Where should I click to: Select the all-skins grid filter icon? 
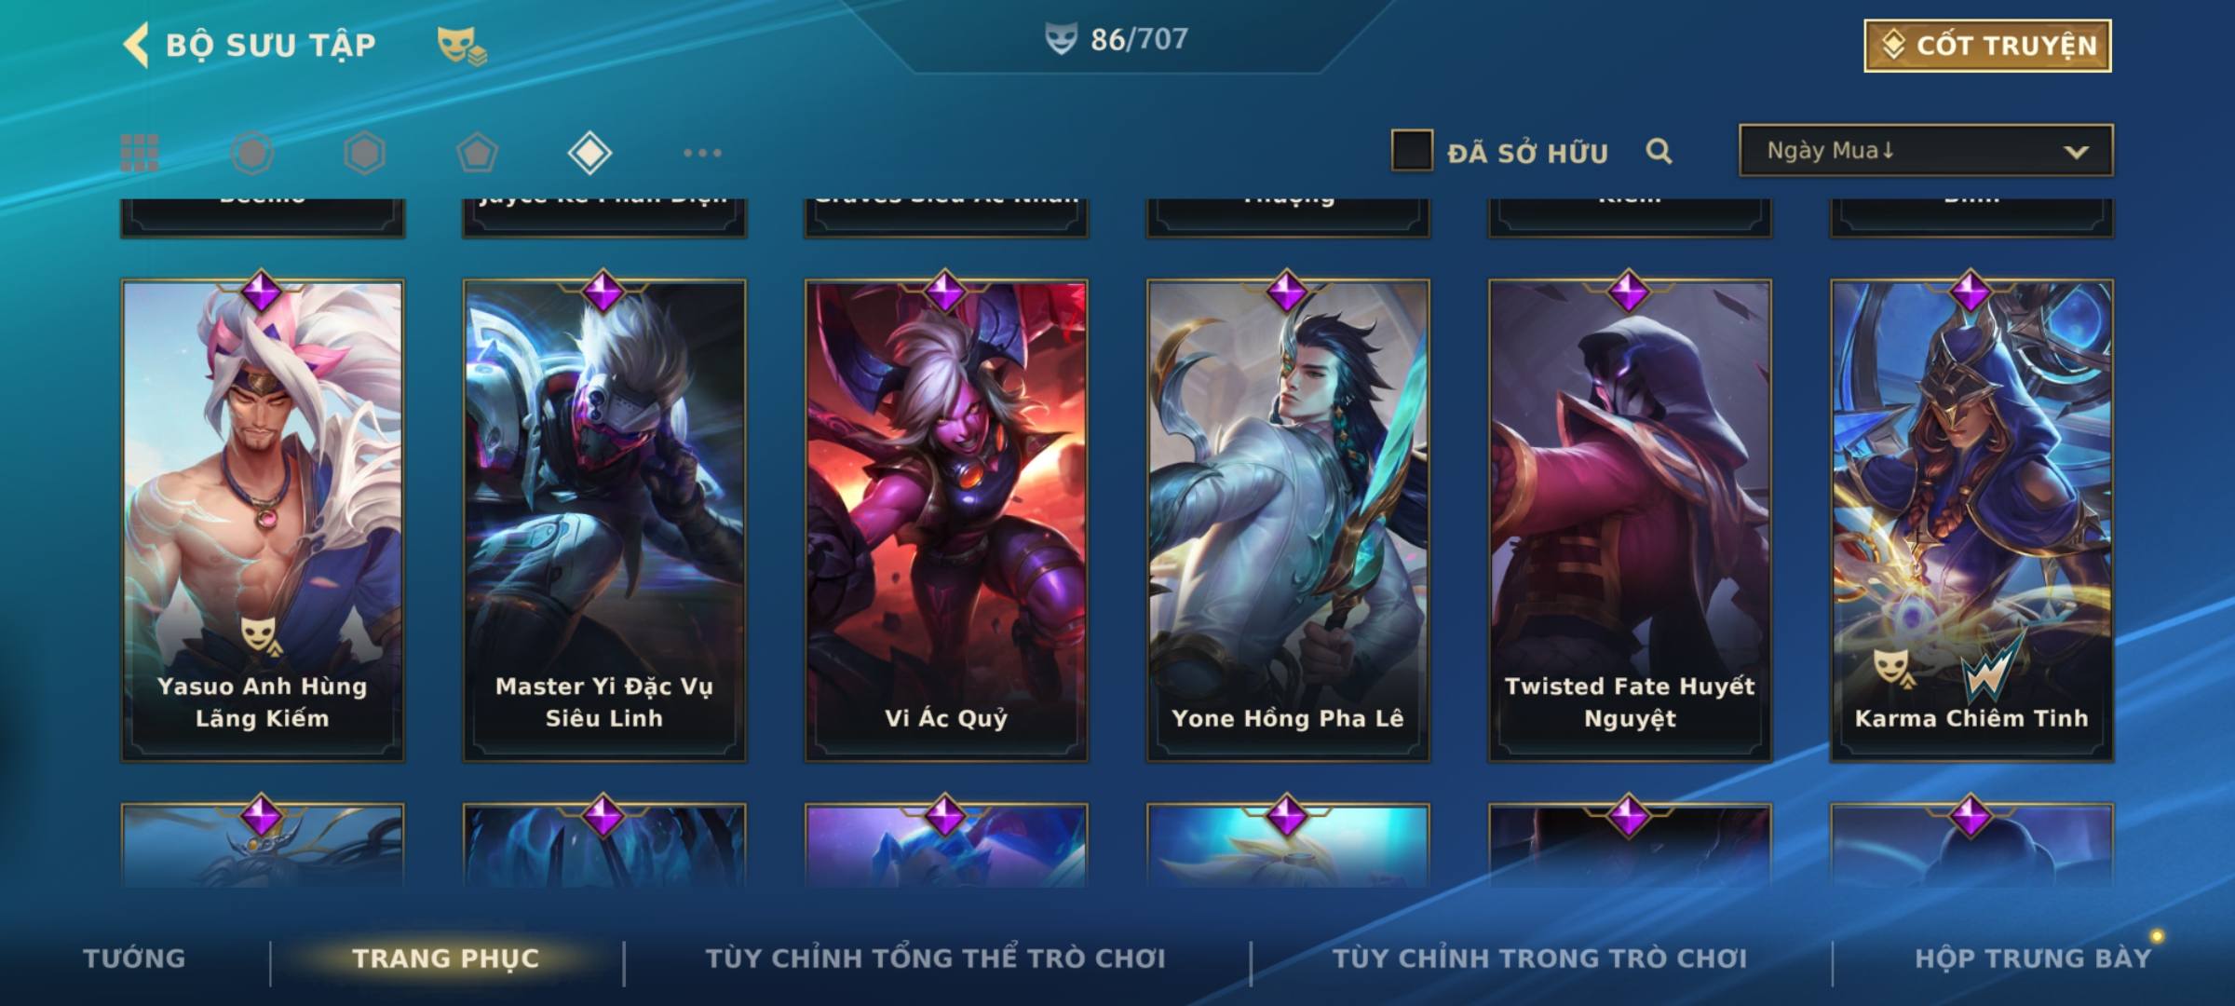click(140, 153)
